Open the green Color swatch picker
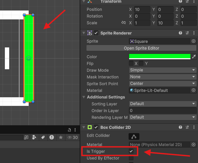This screenshot has height=163, width=198. pyautogui.click(x=160, y=57)
